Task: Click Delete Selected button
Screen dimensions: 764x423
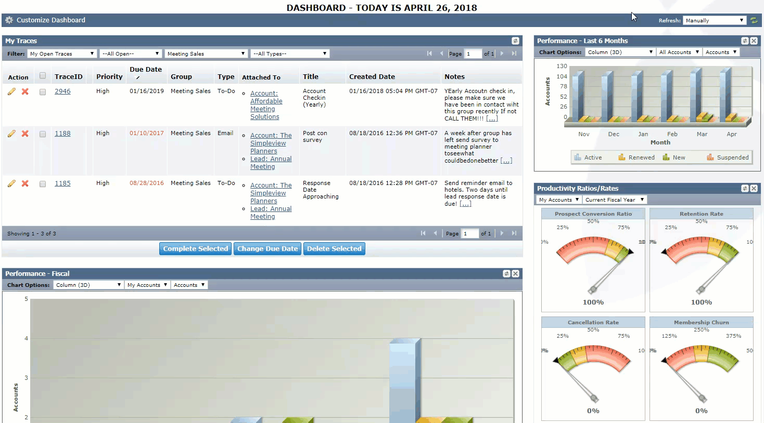Action: click(x=334, y=249)
